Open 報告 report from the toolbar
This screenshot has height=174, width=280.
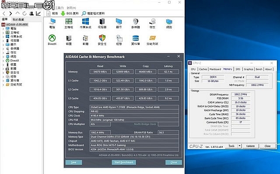52,14
